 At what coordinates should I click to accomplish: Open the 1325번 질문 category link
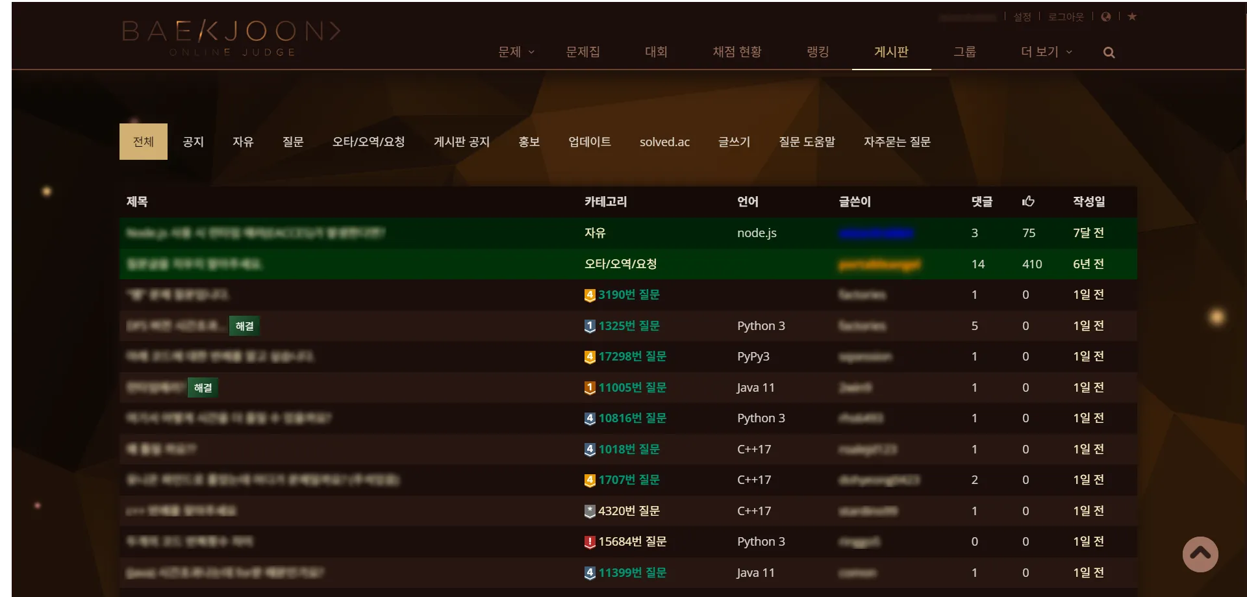pyautogui.click(x=628, y=326)
